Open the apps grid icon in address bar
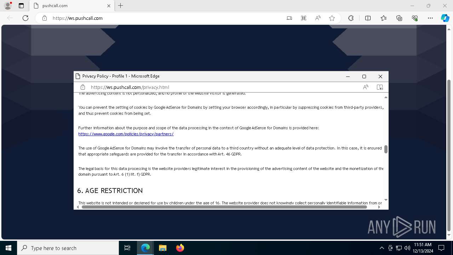 304,18
